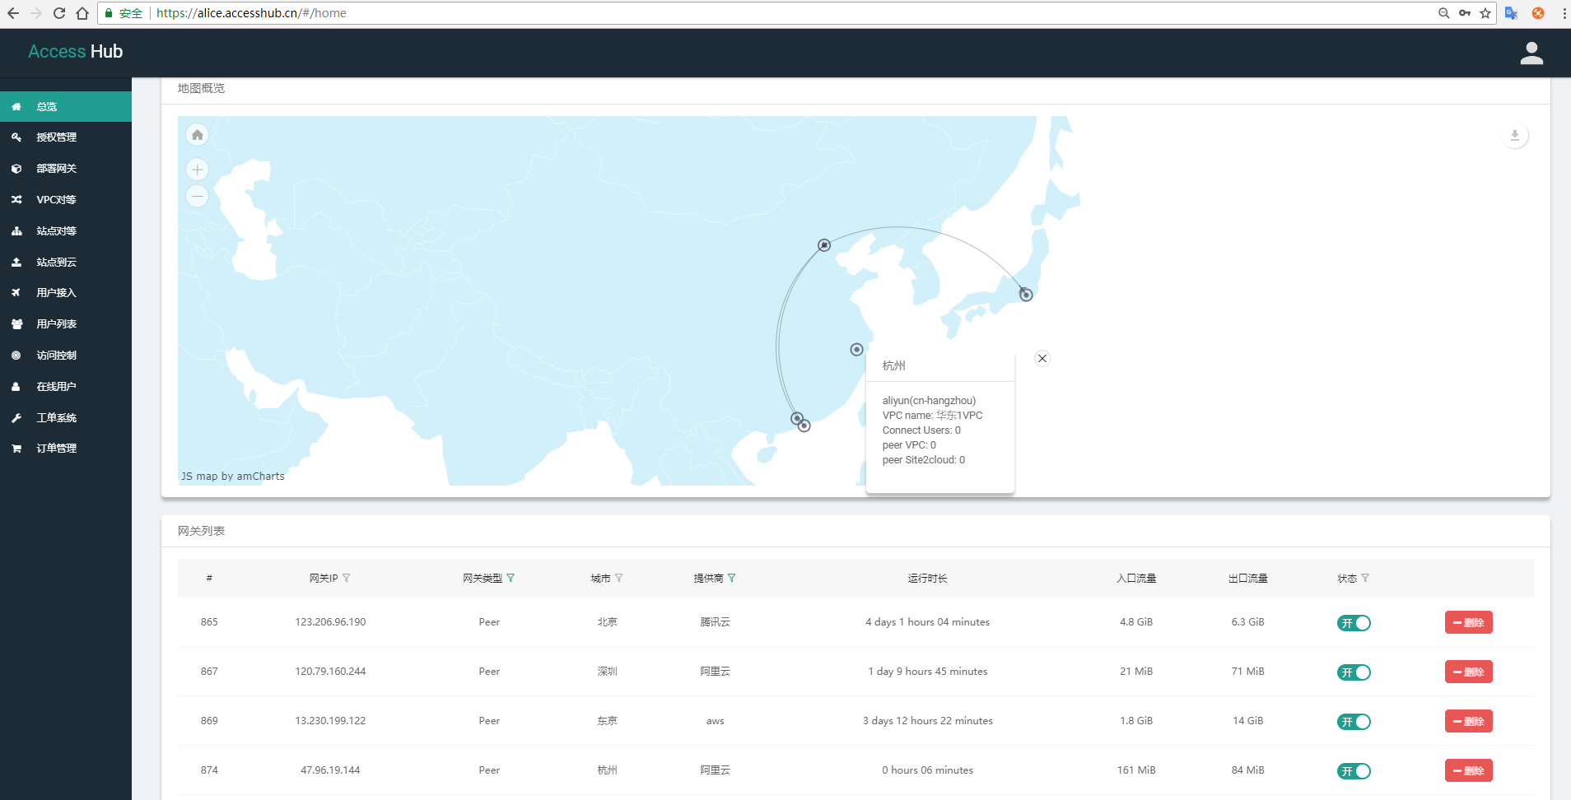1571x800 pixels.
Task: Click the browser back arrow
Action: click(x=13, y=13)
